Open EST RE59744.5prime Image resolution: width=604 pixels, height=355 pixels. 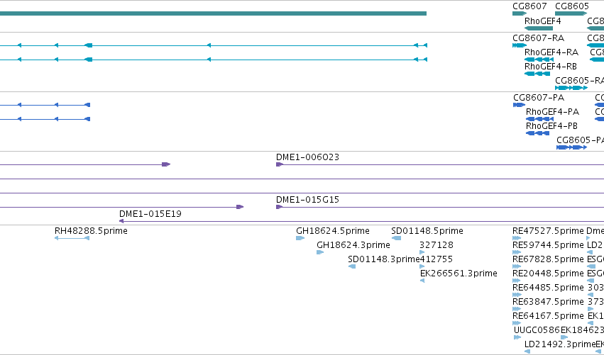pos(517,252)
